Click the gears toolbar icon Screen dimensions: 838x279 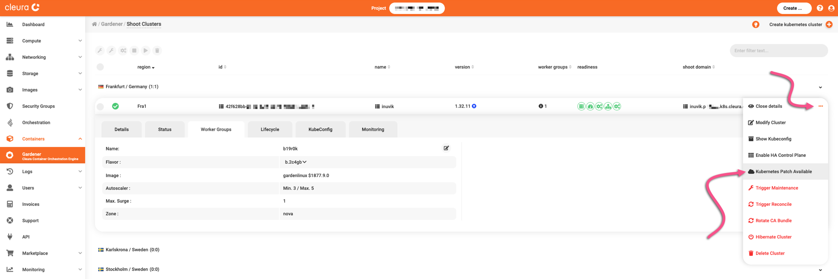click(x=123, y=51)
